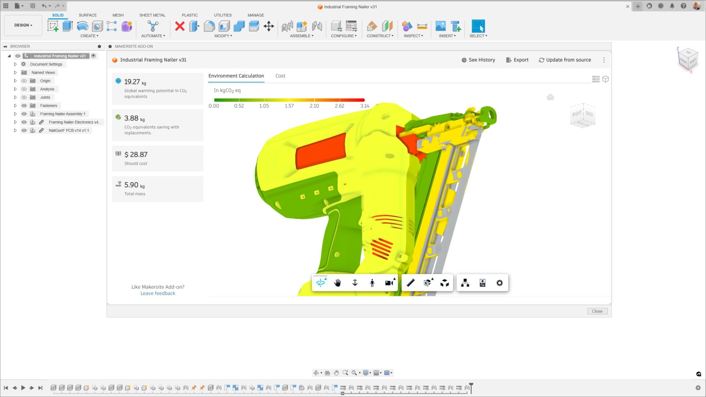
Task: Click the Fillet tool in Modify group
Action: click(209, 26)
